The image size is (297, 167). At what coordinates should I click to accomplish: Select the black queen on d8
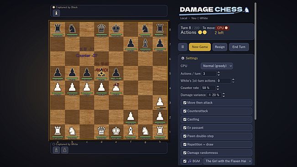[101, 29]
